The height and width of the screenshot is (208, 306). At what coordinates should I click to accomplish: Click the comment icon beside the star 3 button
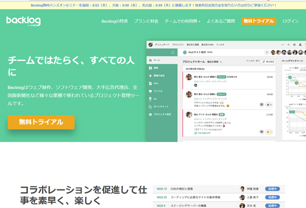pos(262,132)
